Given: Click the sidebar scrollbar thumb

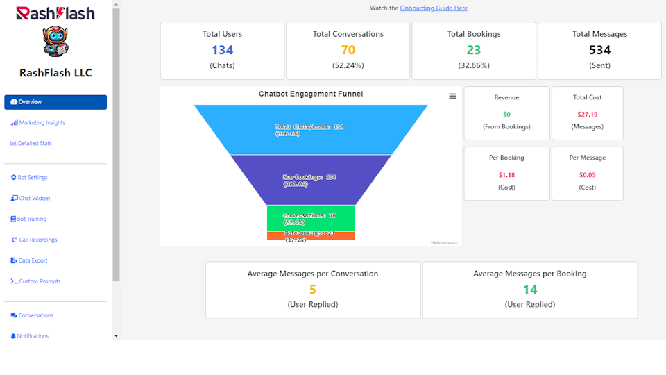Looking at the screenshot, I should (116, 144).
